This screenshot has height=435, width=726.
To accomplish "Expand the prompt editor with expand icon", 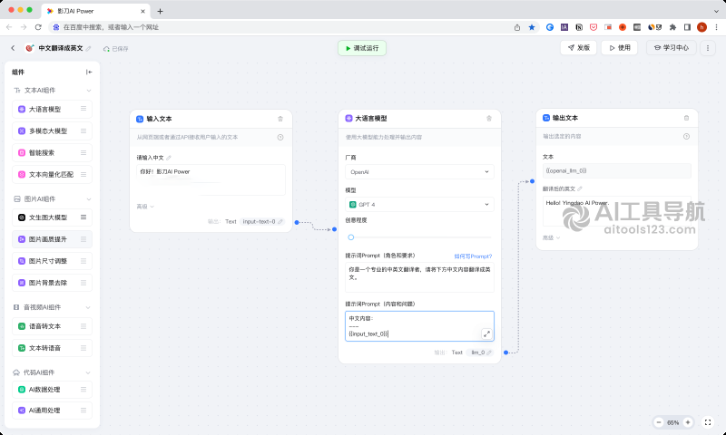I will coord(486,333).
